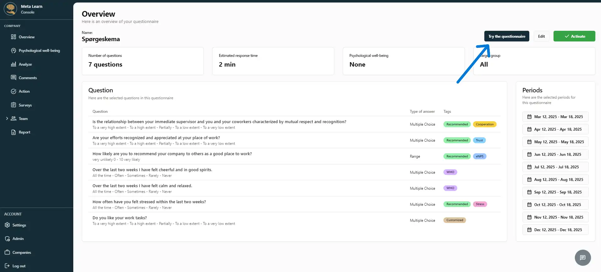The height and width of the screenshot is (272, 601).
Task: Open the Report menu item
Action: [x=24, y=132]
